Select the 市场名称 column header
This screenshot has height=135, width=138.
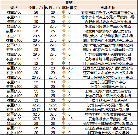tap(108, 8)
